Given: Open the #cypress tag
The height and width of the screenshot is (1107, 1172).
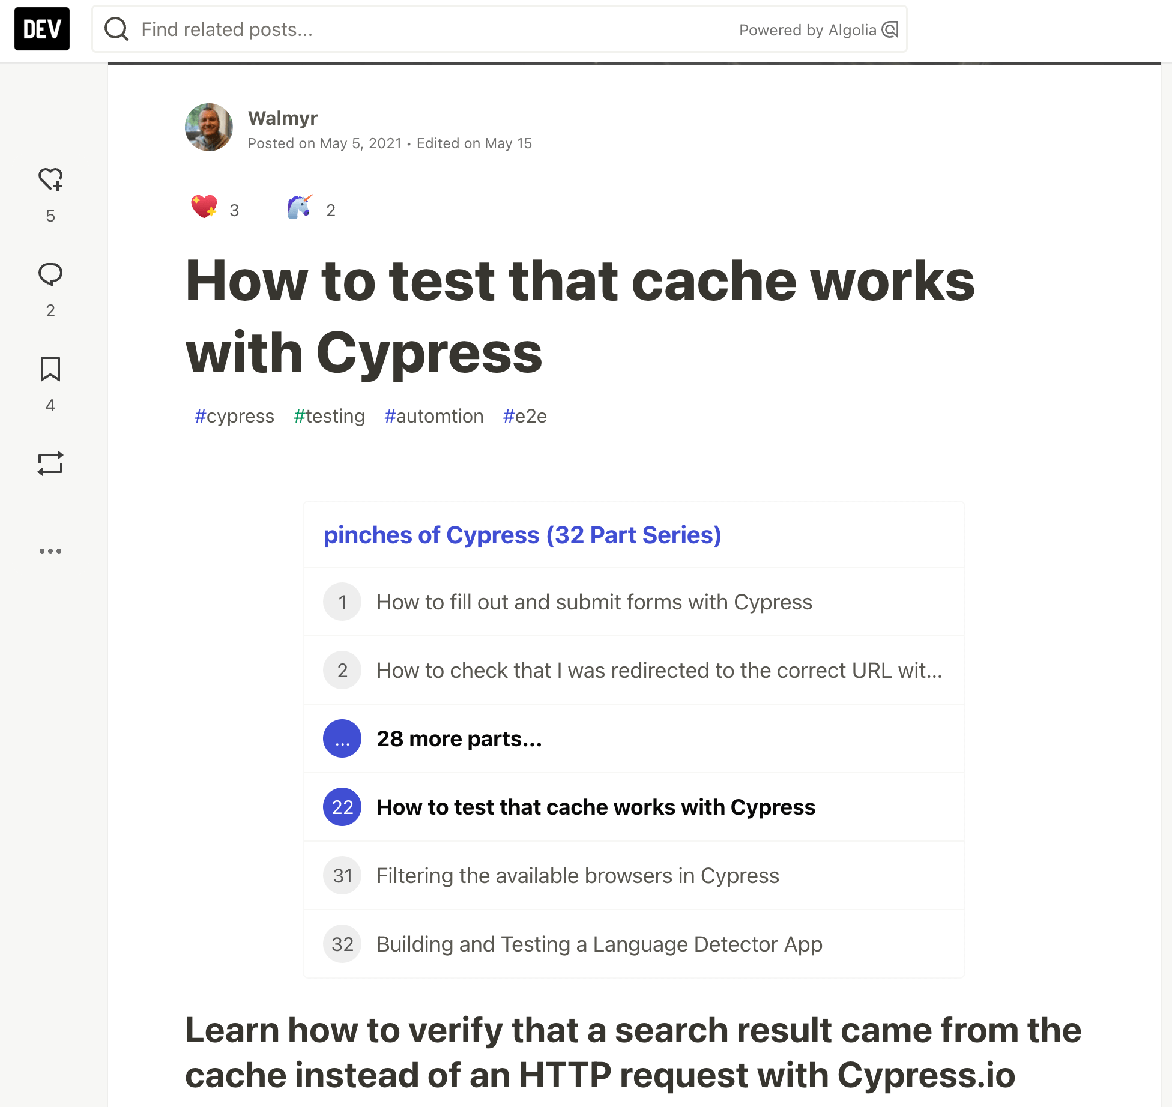Looking at the screenshot, I should click(234, 416).
